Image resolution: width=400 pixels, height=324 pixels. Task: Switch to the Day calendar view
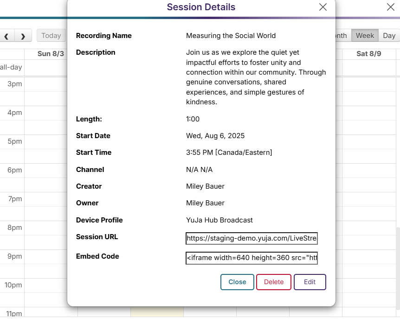[389, 36]
